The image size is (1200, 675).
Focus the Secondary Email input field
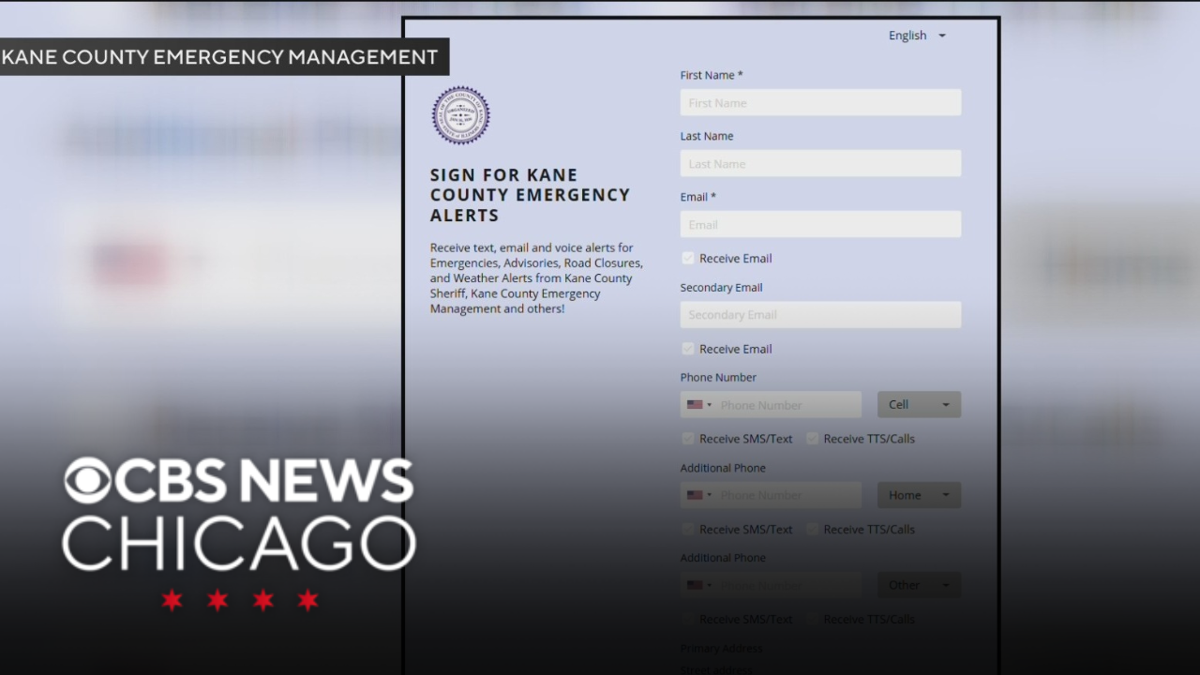820,315
